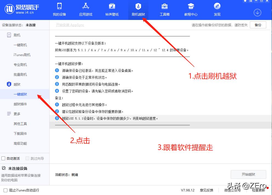The image size is (272, 195).
Task: Select 一键越狱 in the sidebar
Action: 20,94
